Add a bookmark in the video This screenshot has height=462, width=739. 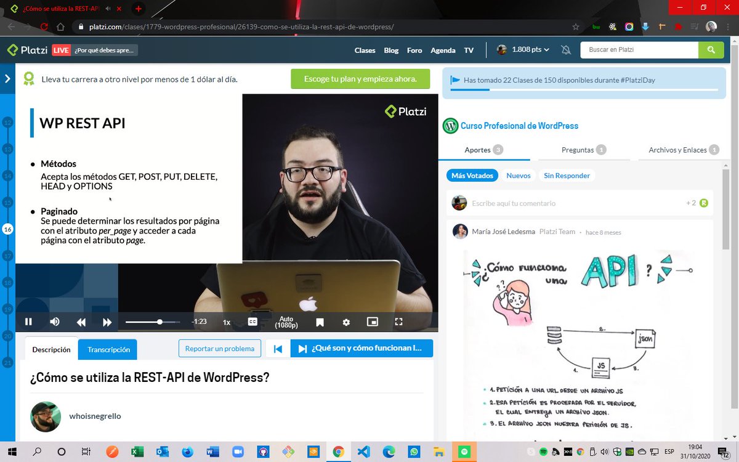coord(320,322)
